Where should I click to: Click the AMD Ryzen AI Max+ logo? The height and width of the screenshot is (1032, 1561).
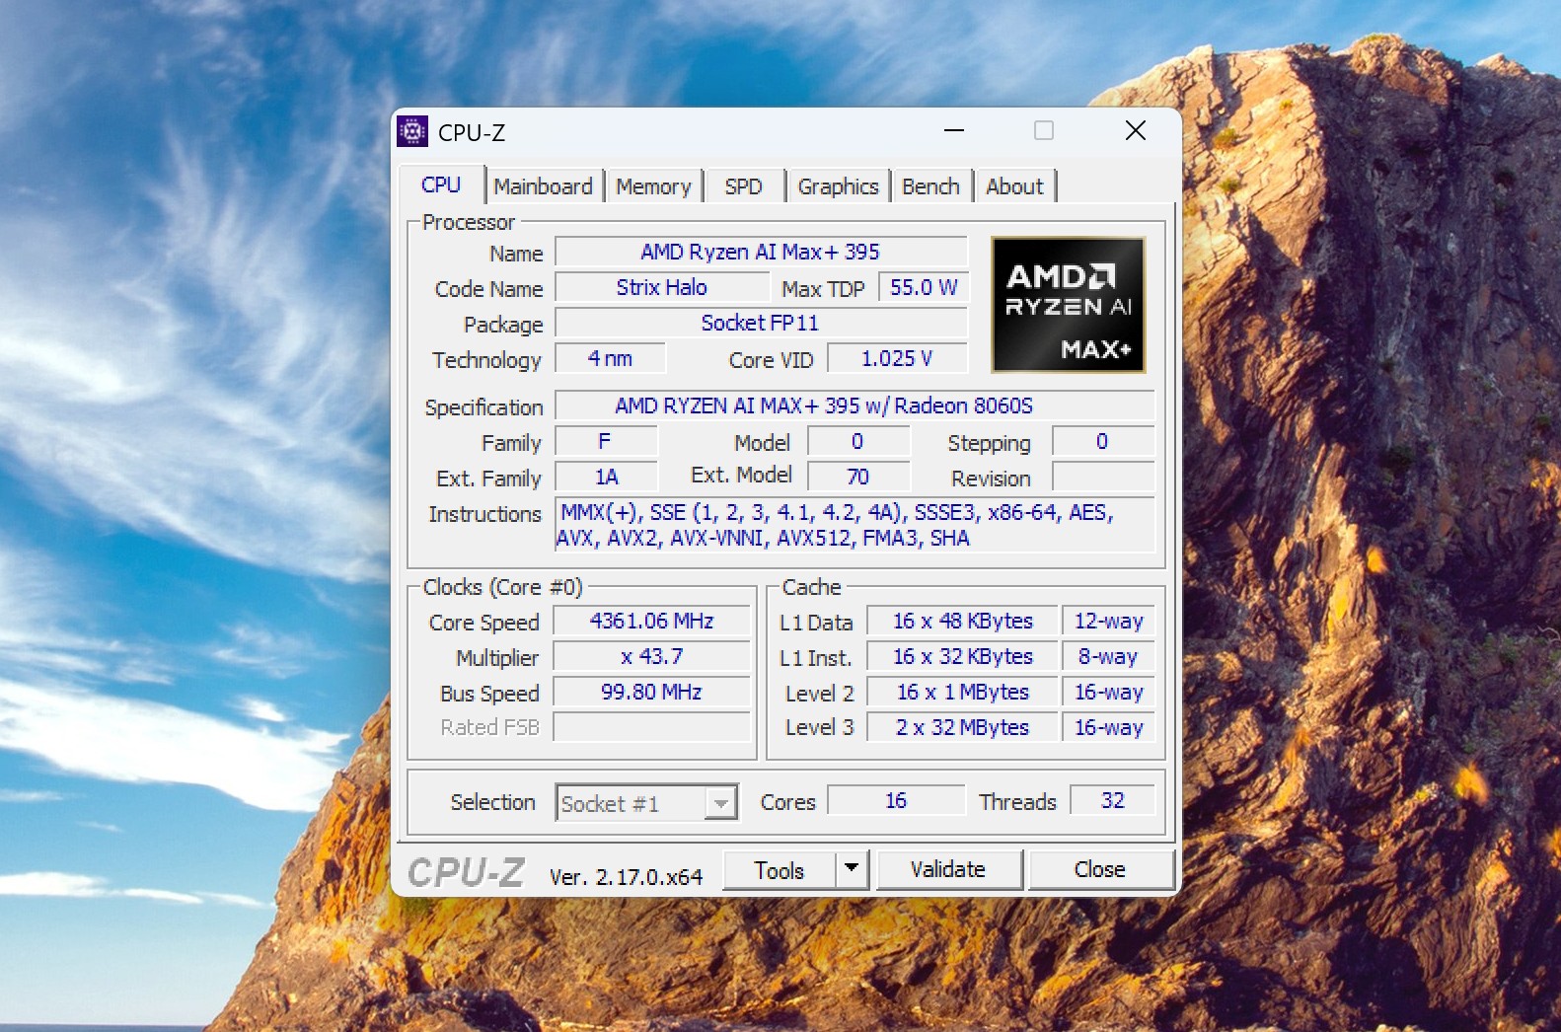pyautogui.click(x=1069, y=305)
